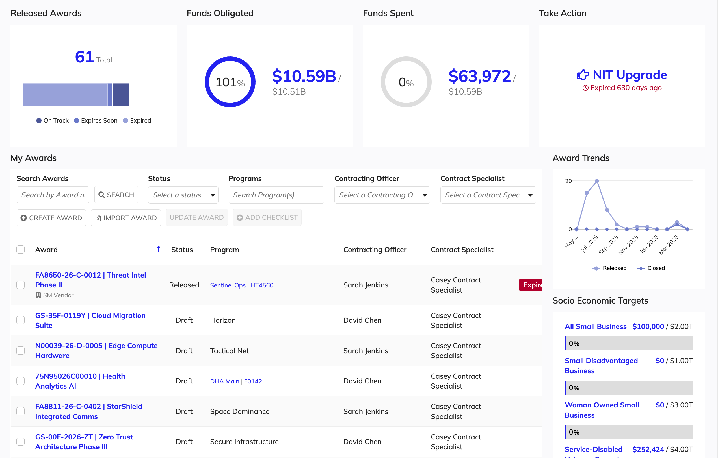The width and height of the screenshot is (718, 458).
Task: Open award GS-35F-0119Y Cloud Migration Suite
Action: pyautogui.click(x=90, y=320)
